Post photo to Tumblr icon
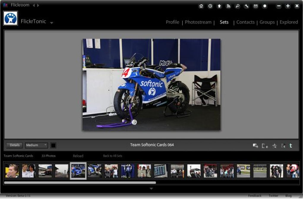 click(x=291, y=146)
